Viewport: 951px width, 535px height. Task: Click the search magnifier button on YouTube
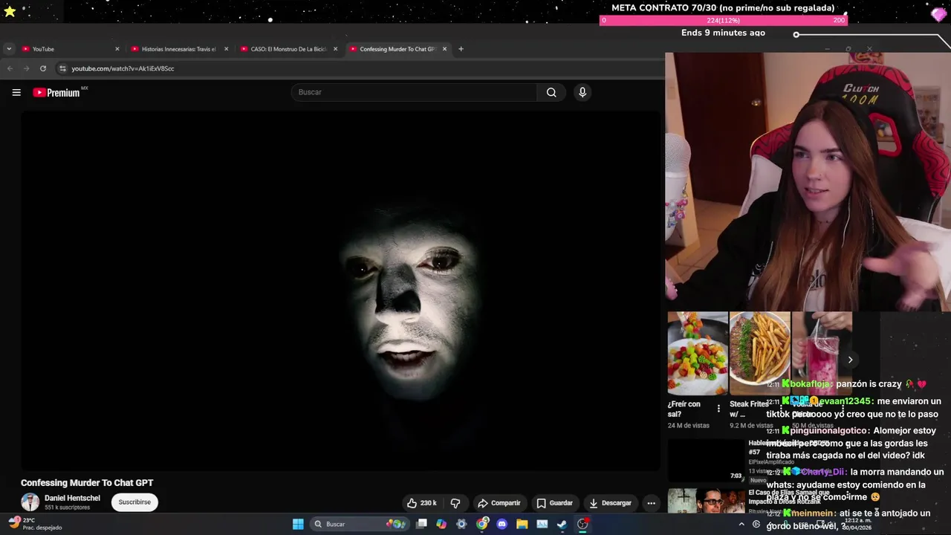pos(551,92)
